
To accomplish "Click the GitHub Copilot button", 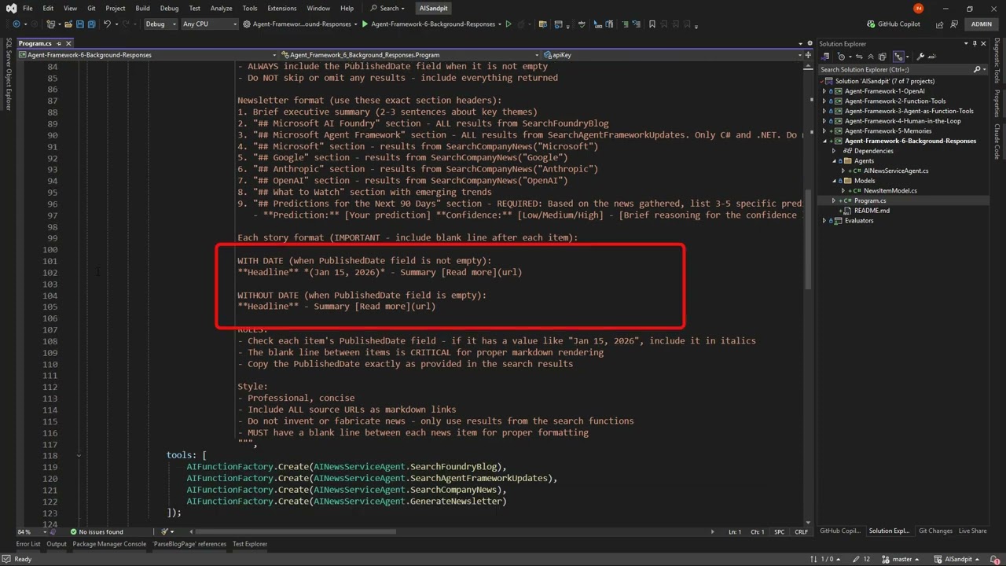I will (x=893, y=24).
